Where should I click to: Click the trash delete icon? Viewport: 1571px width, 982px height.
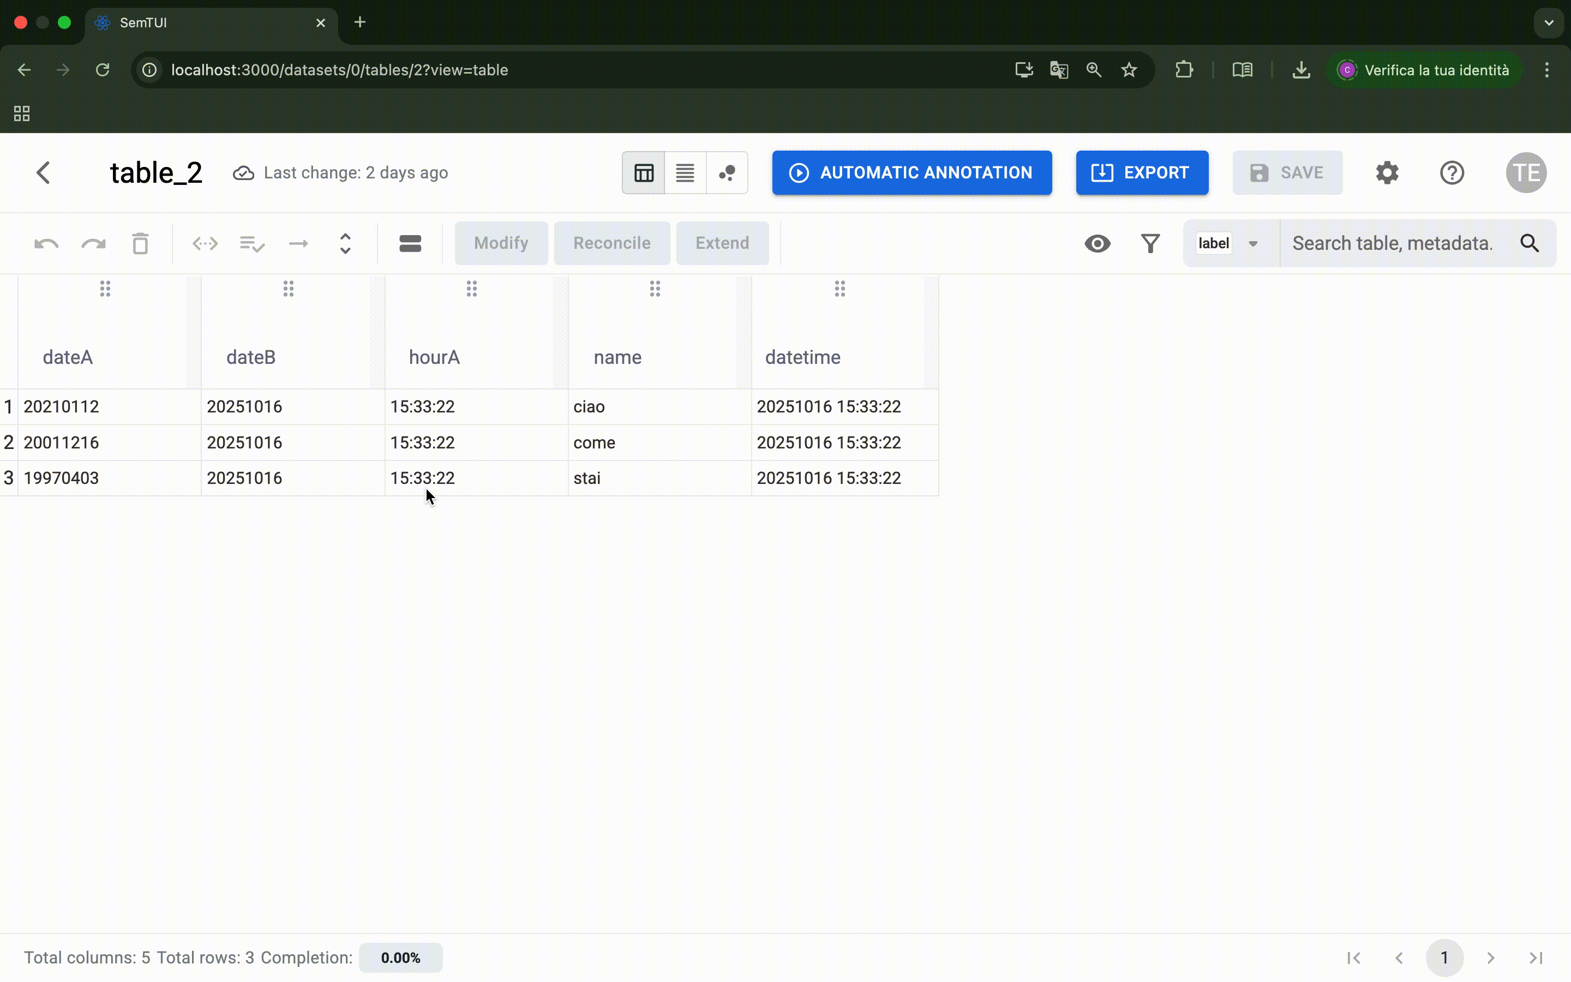[x=140, y=243]
